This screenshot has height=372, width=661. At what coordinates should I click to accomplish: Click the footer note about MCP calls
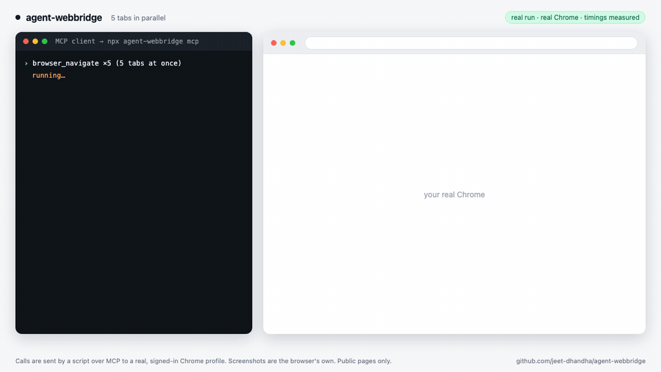pos(203,361)
